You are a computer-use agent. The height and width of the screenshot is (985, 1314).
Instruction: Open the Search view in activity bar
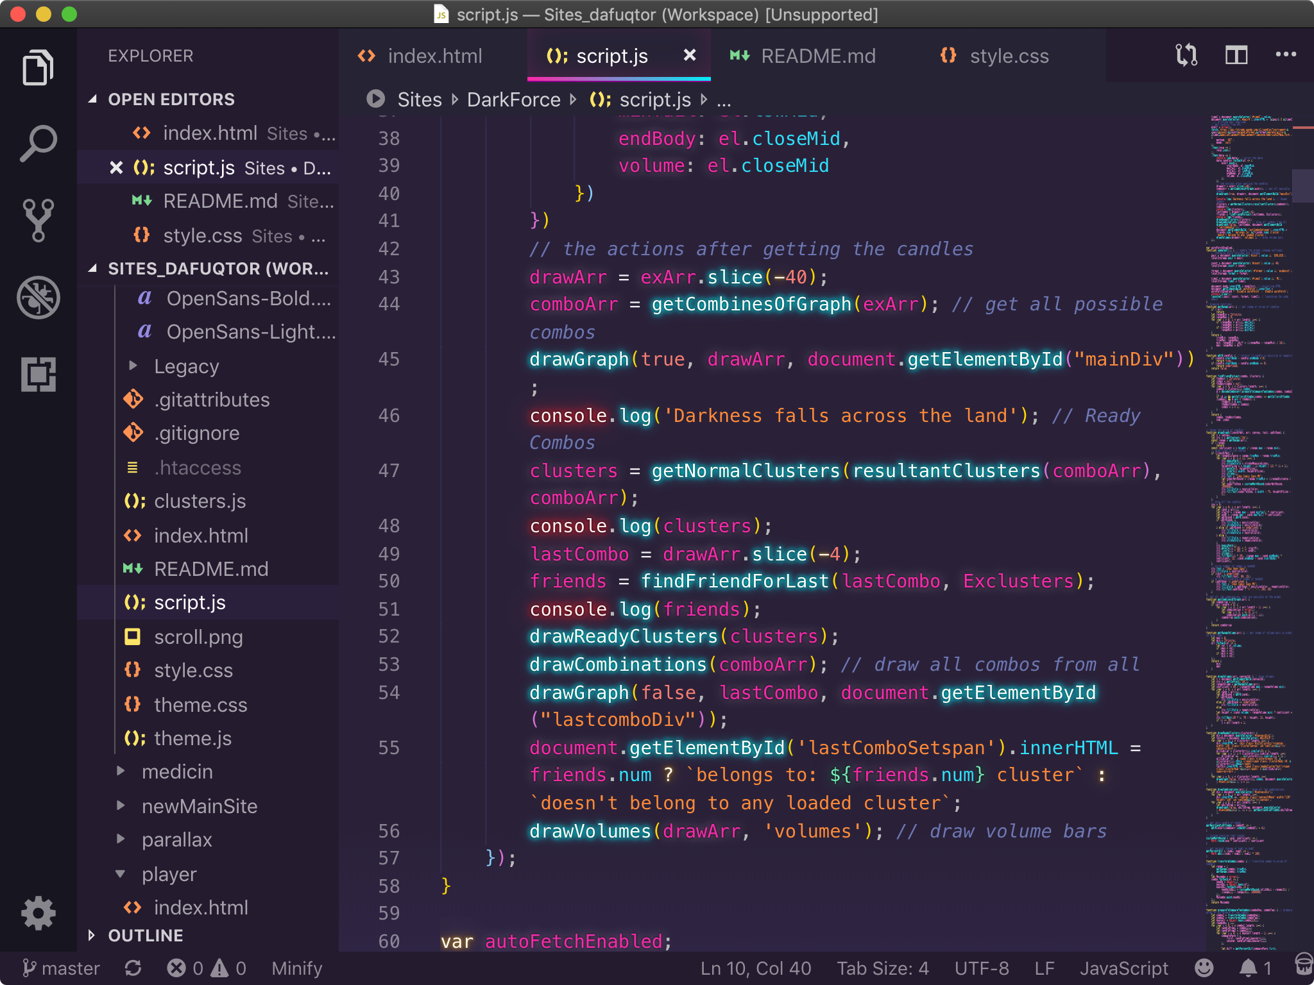(x=38, y=143)
